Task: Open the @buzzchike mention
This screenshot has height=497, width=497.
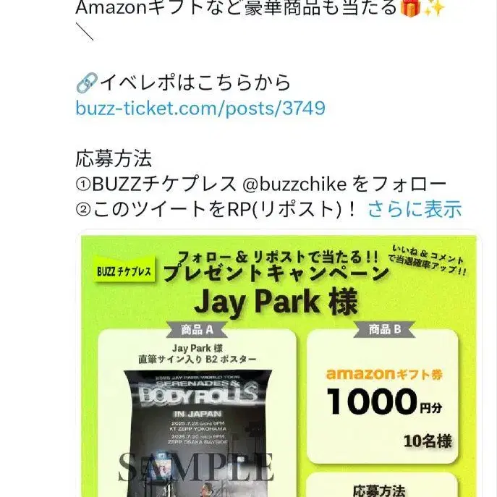Action: 294,184
